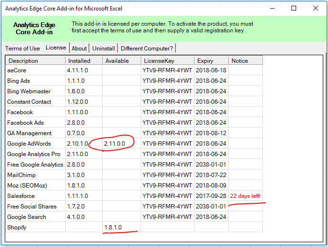
Task: Click the Description column header
Action: [35, 60]
